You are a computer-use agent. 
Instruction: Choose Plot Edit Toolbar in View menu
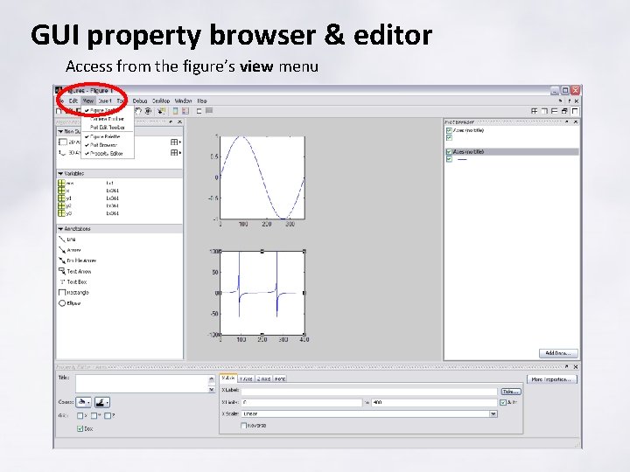108,128
